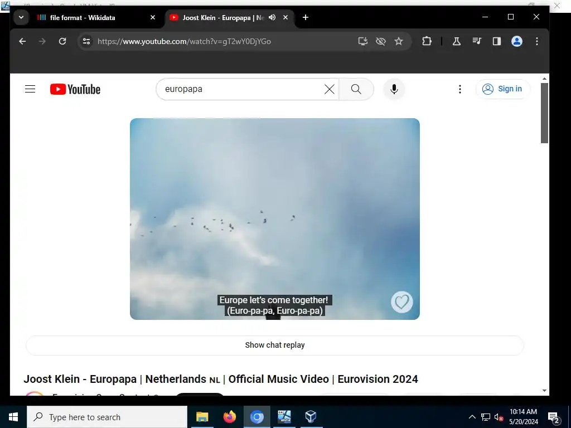571x428 pixels.
Task: Click the forward navigation arrow
Action: click(x=42, y=41)
